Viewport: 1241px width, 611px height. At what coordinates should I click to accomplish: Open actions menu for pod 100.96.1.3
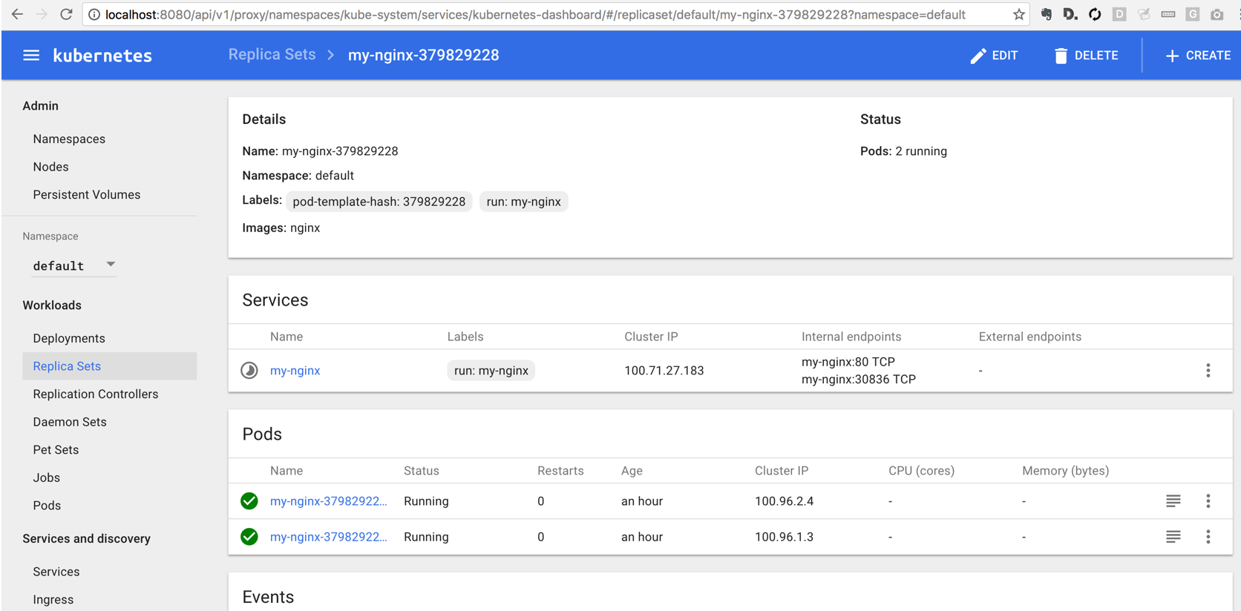pos(1208,537)
